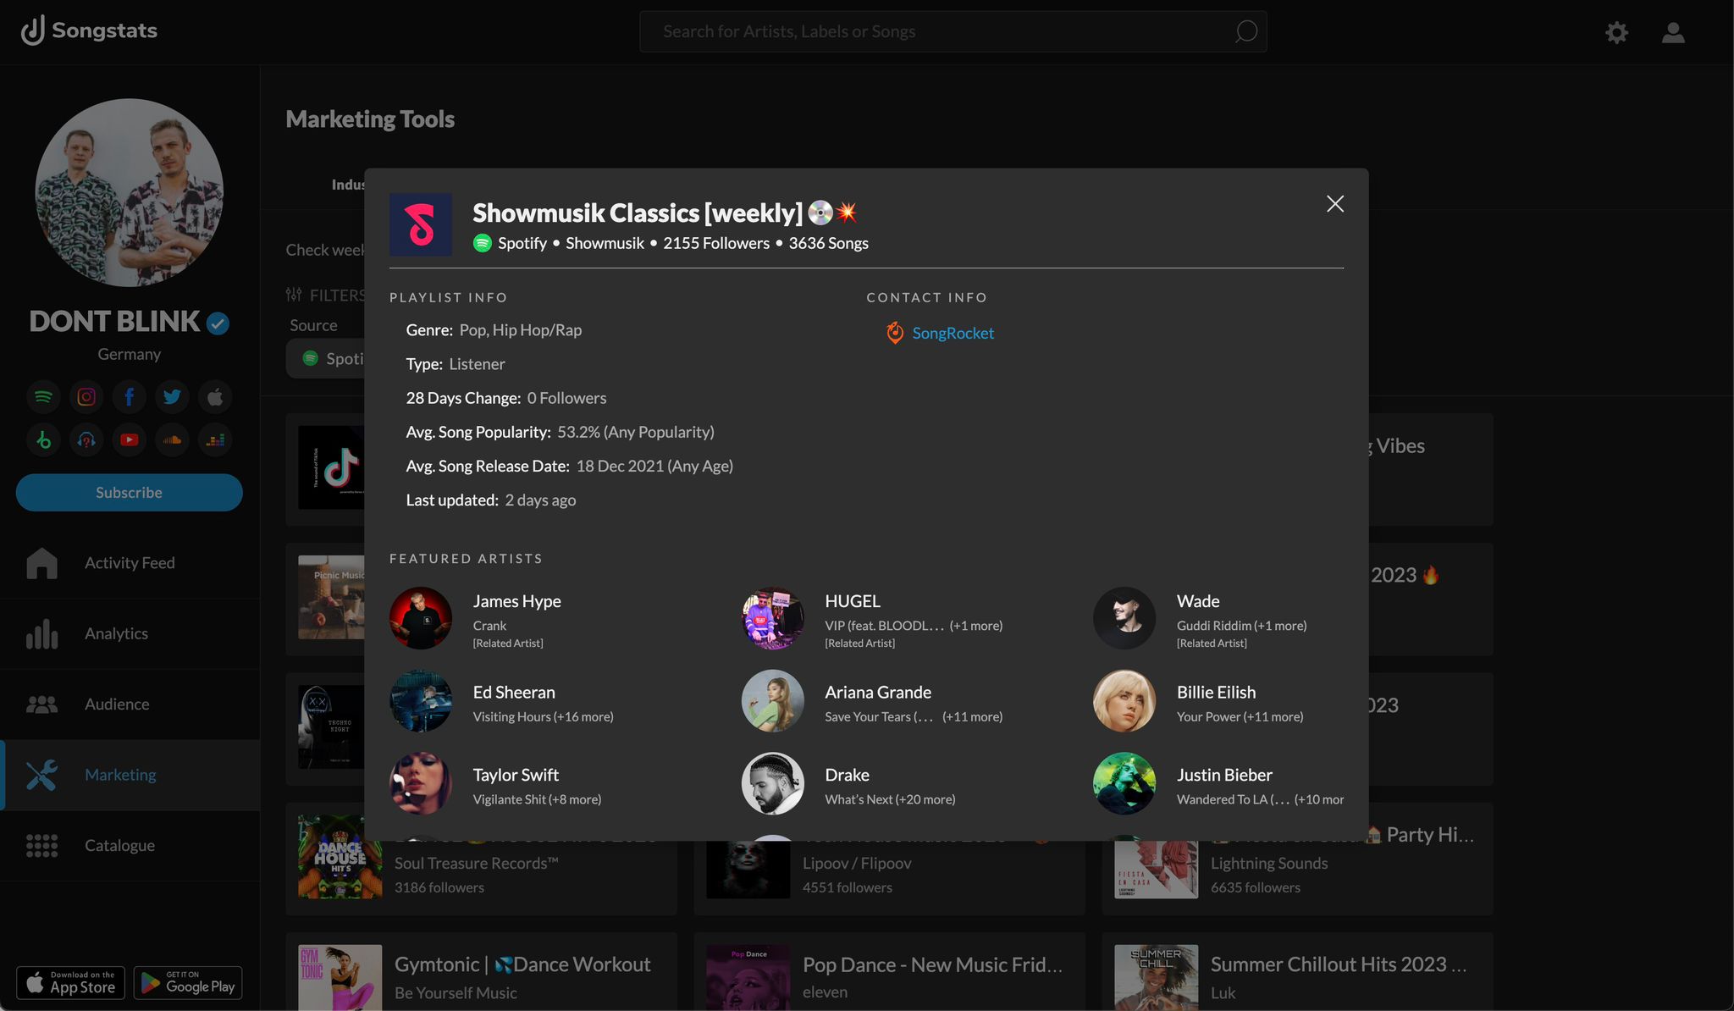This screenshot has width=1734, height=1011.
Task: Focus the artists, labels or songs search field
Action: coord(953,31)
